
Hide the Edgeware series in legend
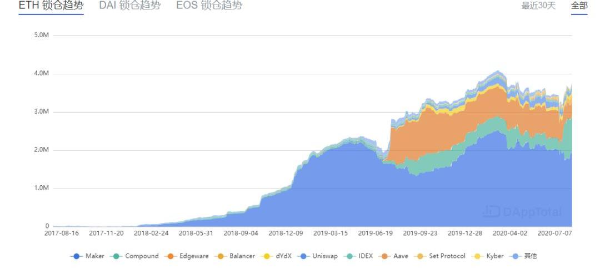click(x=186, y=256)
